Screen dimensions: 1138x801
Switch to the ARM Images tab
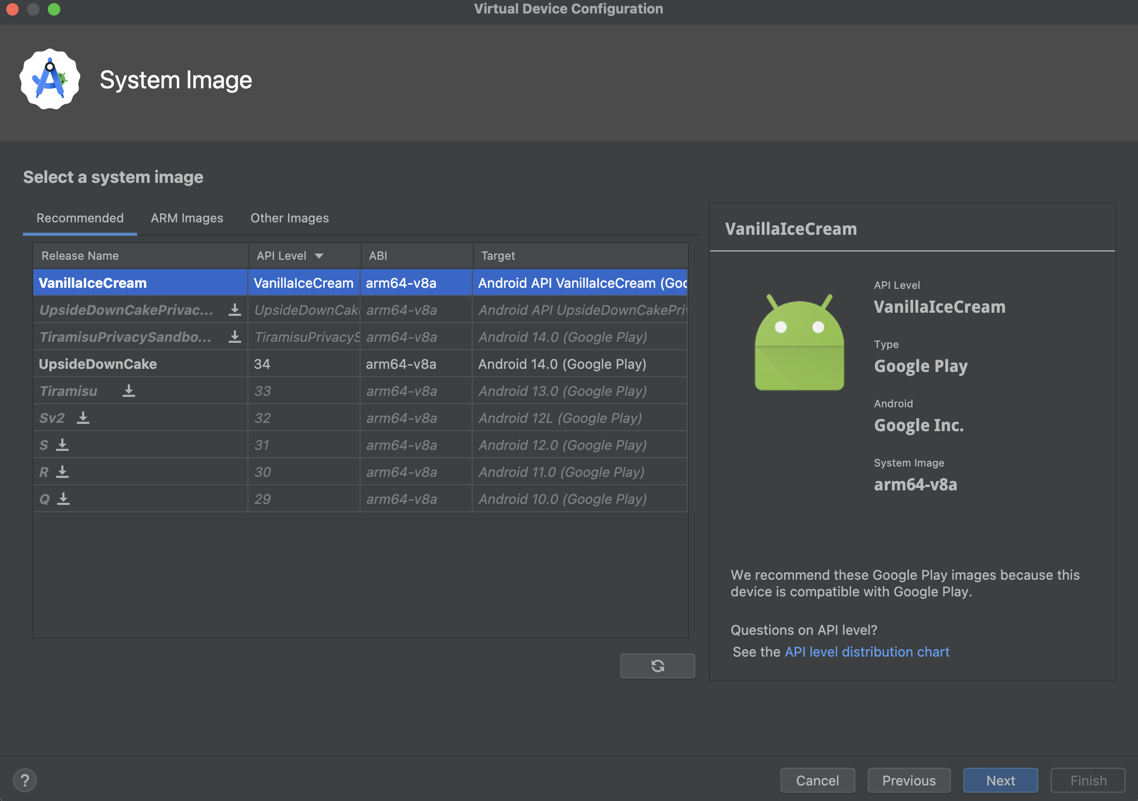pyautogui.click(x=187, y=218)
